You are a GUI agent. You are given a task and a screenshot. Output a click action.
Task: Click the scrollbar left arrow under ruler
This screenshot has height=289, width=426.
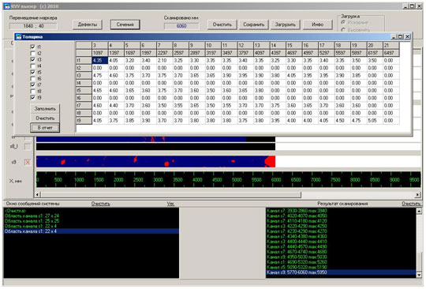click(38, 195)
